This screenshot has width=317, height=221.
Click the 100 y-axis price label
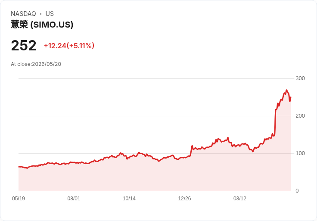(x=300, y=153)
